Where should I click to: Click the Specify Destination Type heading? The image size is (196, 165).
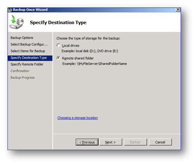[x=58, y=23]
